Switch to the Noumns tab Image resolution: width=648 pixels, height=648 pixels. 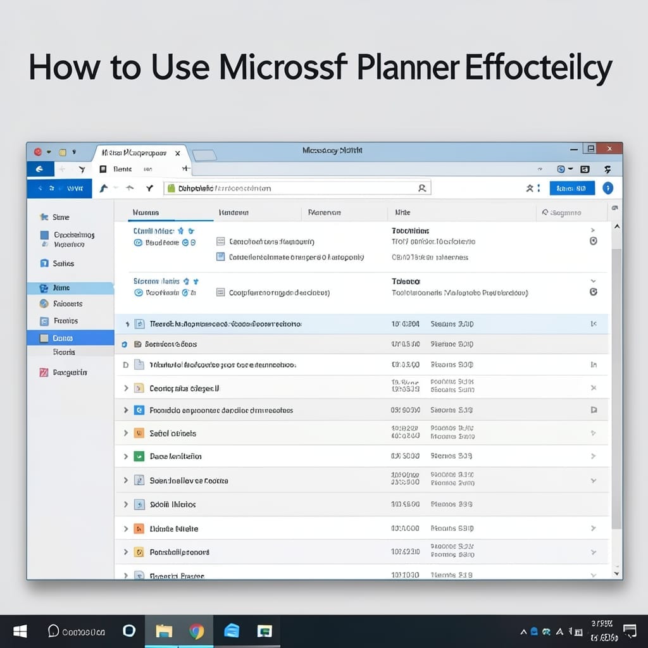146,213
